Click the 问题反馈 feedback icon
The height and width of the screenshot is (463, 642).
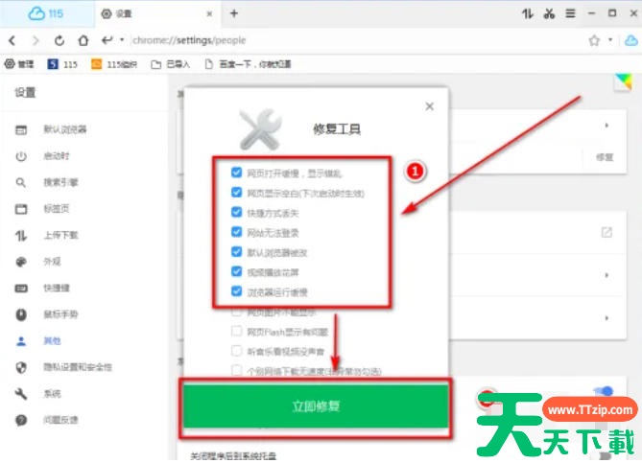(21, 420)
